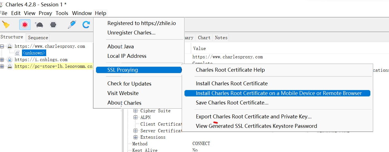Toggle the red Recording button
Viewport: 389px width, 152px height.
pos(25,25)
